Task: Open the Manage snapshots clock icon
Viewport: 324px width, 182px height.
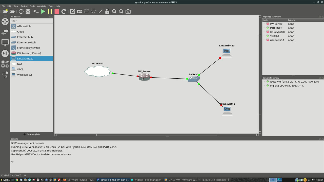Action: pos(21,11)
